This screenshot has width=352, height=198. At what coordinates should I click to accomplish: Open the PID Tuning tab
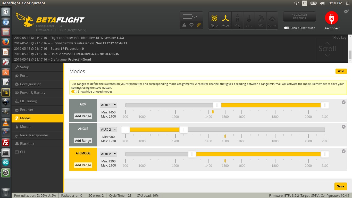tap(37, 101)
